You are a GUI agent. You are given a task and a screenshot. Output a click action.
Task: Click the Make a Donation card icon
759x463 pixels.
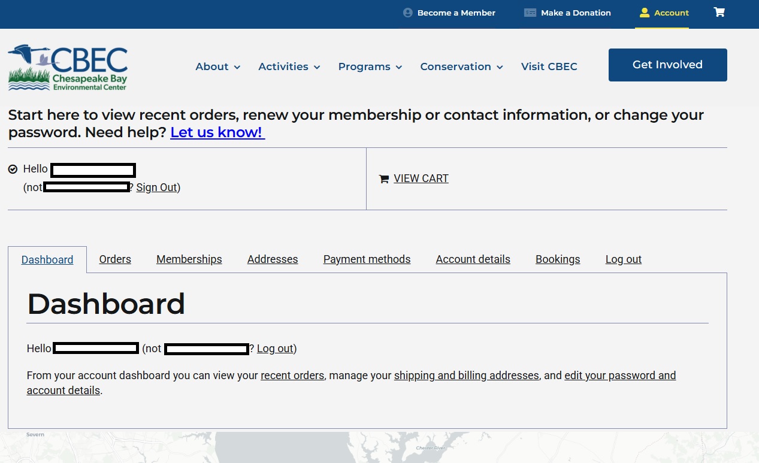coord(530,13)
